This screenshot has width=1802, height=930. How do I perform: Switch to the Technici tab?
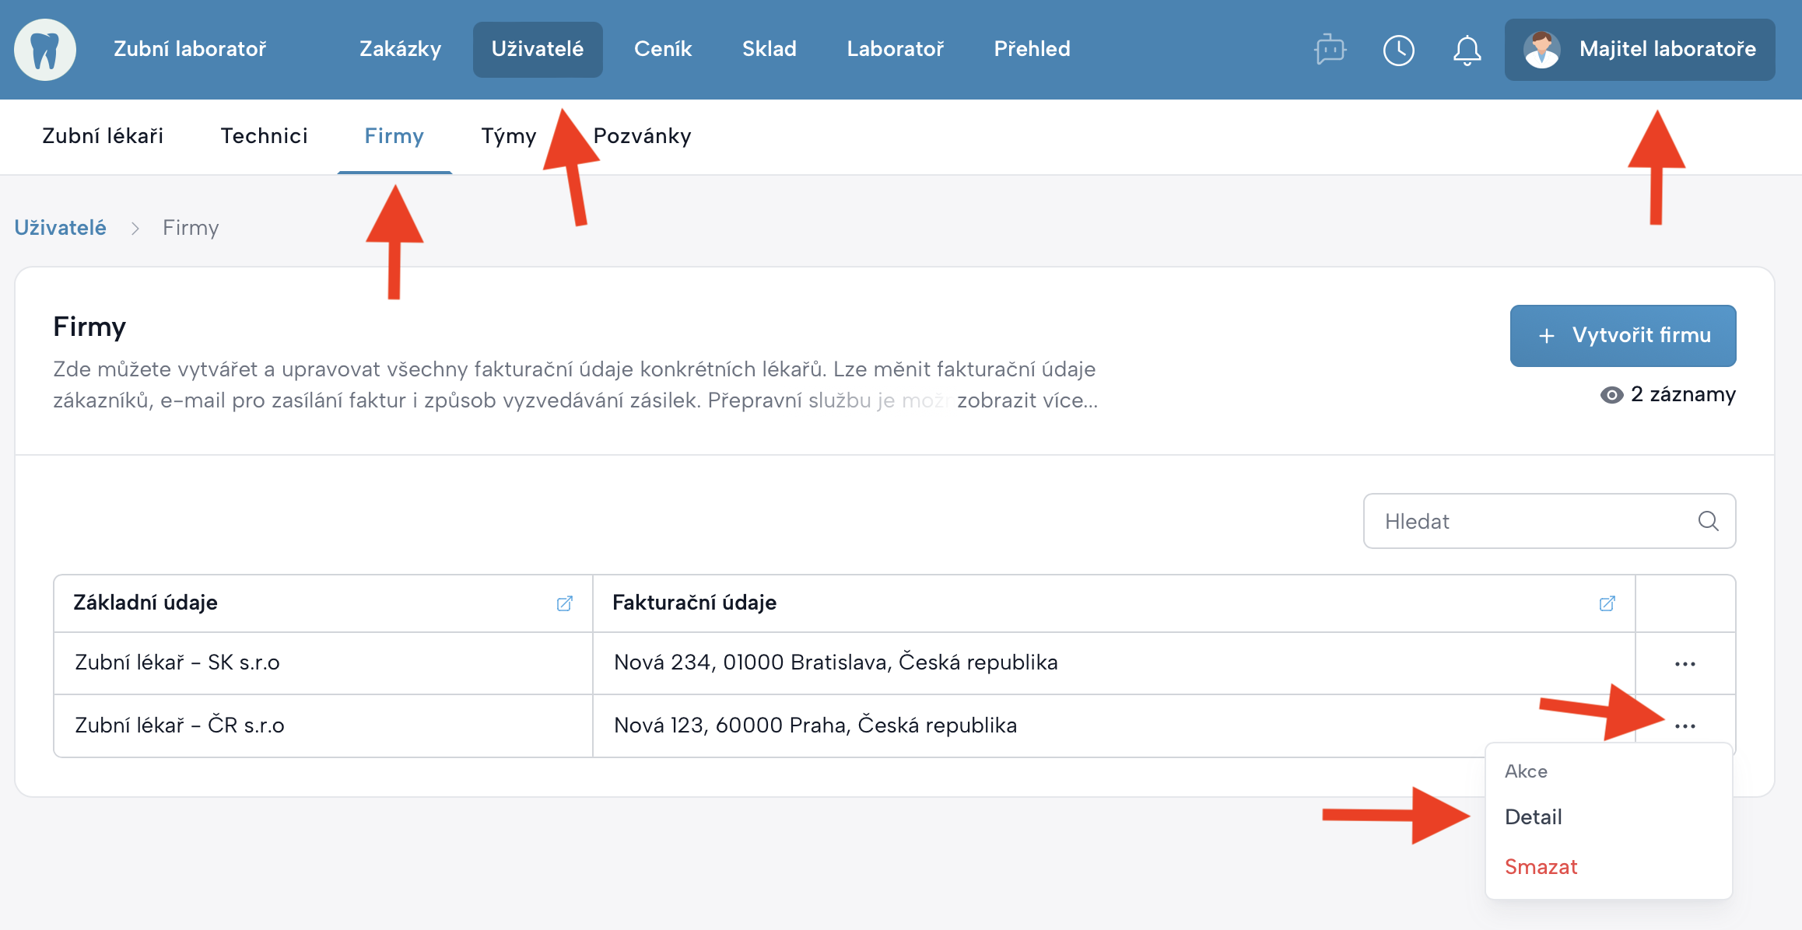(264, 136)
